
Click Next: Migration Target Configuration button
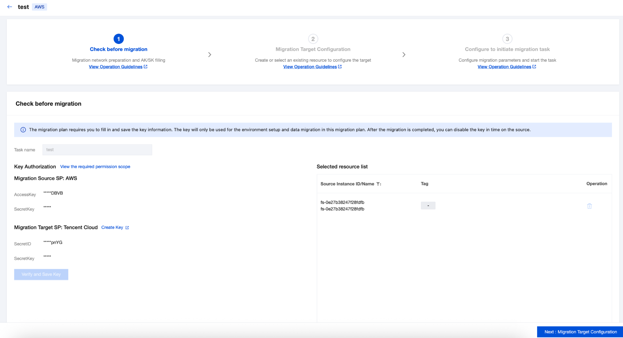tap(580, 332)
